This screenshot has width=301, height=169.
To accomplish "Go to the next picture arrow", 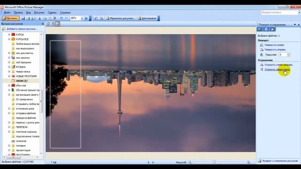I will (x=153, y=162).
